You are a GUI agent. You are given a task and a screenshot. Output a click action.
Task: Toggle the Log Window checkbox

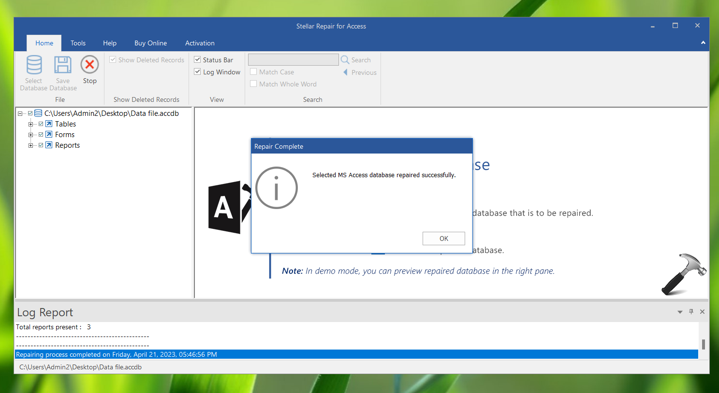point(197,71)
